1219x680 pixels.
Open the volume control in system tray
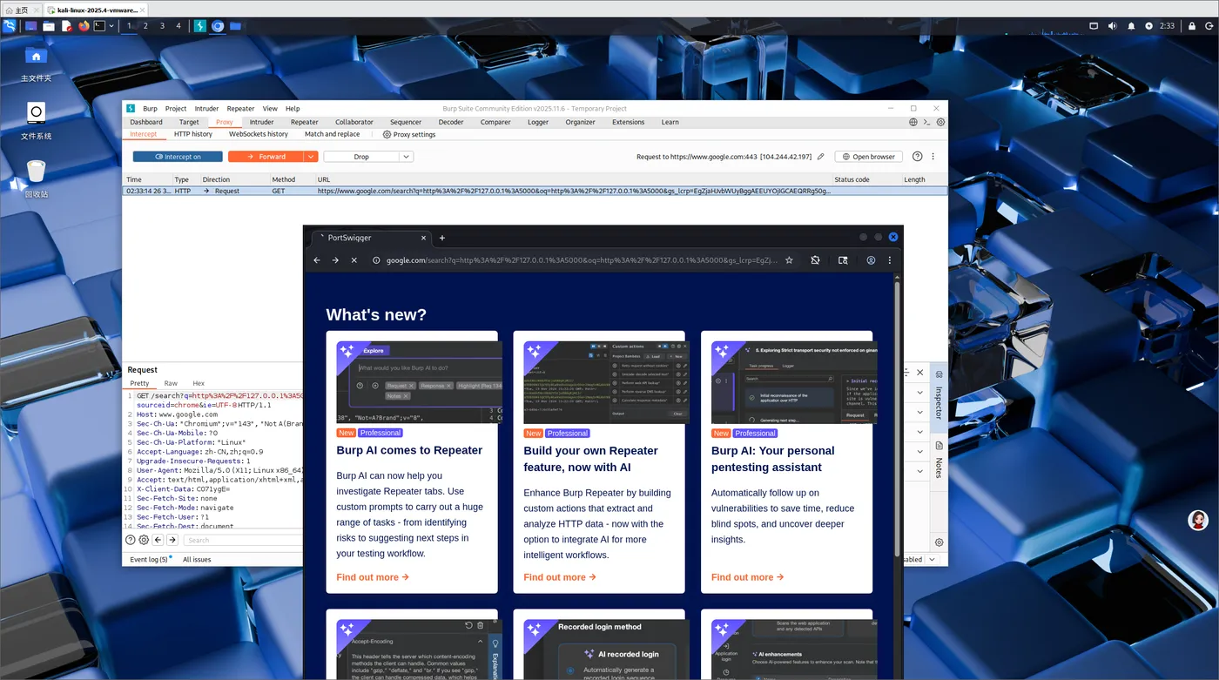pos(1112,26)
